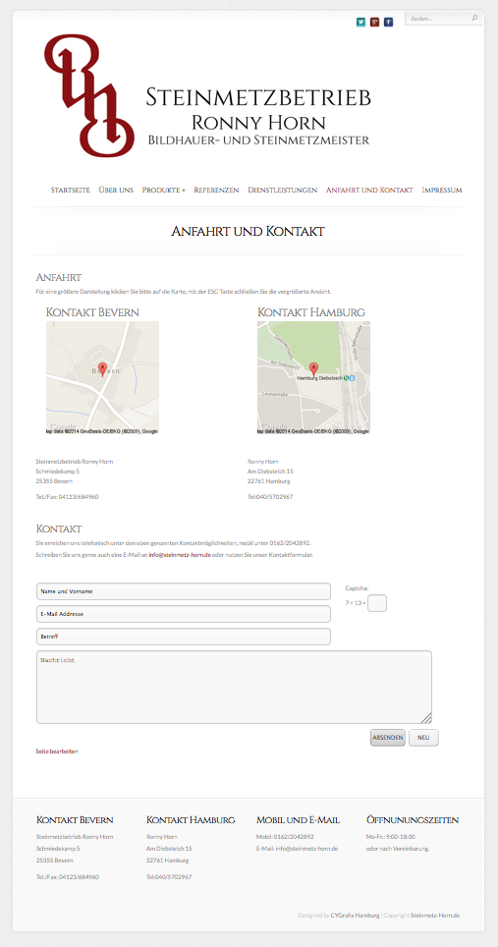Click the Öffnunungszeiten footer heading
Image resolution: width=498 pixels, height=947 pixels.
pyautogui.click(x=413, y=820)
